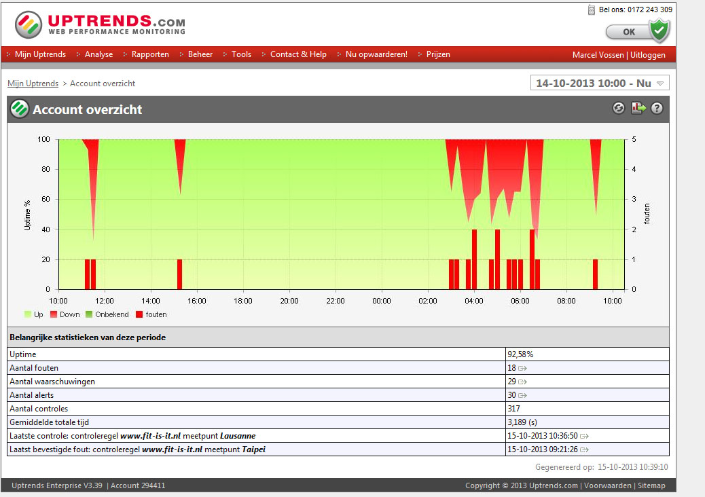The height and width of the screenshot is (497, 705).
Task: Open details arrow next to Aantal fouten
Action: [523, 368]
